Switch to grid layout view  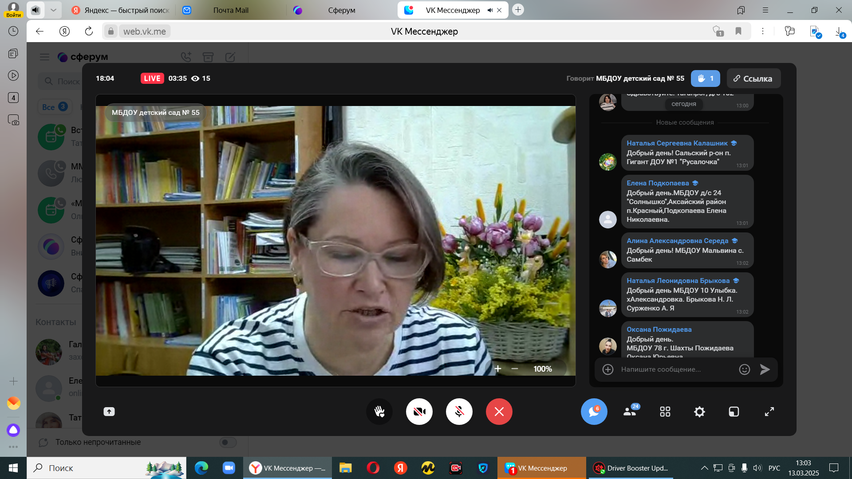pyautogui.click(x=665, y=412)
